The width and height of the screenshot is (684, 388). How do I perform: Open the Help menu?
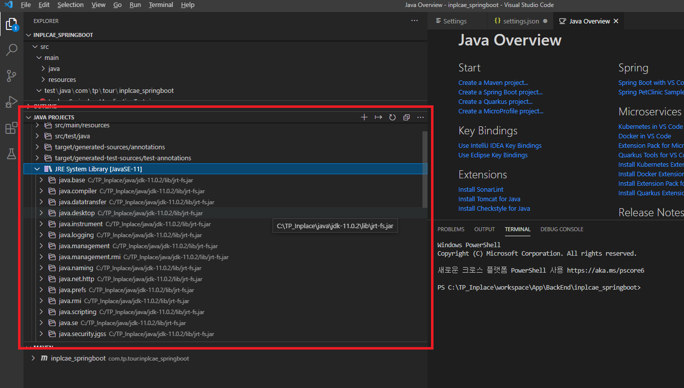(187, 5)
